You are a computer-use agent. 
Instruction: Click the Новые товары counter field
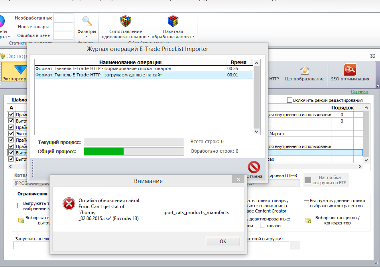[x=63, y=27]
